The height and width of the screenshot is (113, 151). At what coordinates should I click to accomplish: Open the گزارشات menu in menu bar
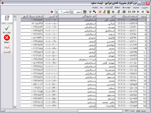pyautogui.click(x=109, y=8)
